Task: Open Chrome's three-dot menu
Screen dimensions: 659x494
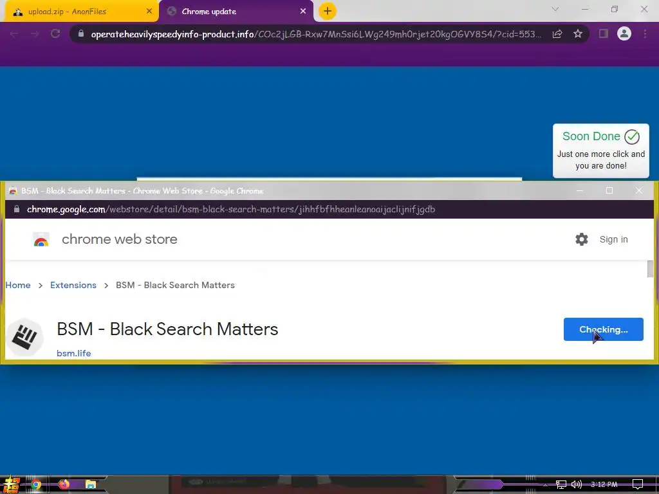Action: pos(645,33)
